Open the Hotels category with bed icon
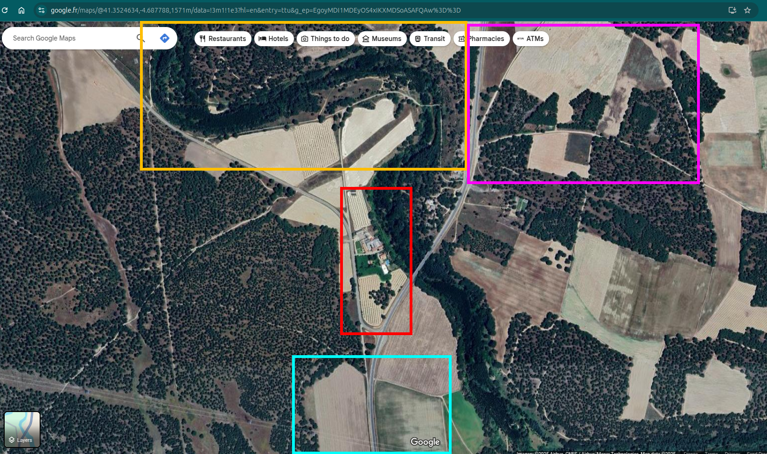The height and width of the screenshot is (454, 767). pos(263,39)
